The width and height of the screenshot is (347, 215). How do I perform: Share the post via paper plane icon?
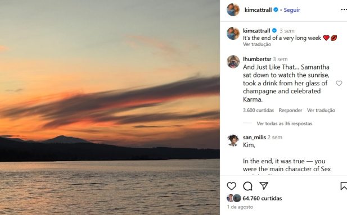click(x=264, y=186)
